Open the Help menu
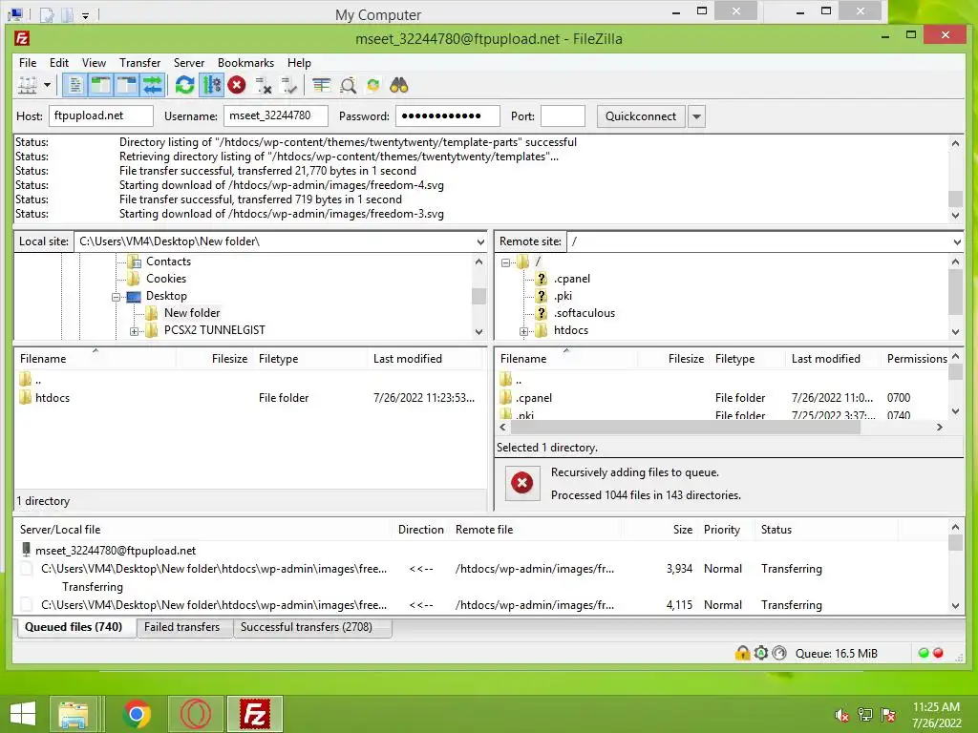Image resolution: width=978 pixels, height=733 pixels. tap(299, 63)
